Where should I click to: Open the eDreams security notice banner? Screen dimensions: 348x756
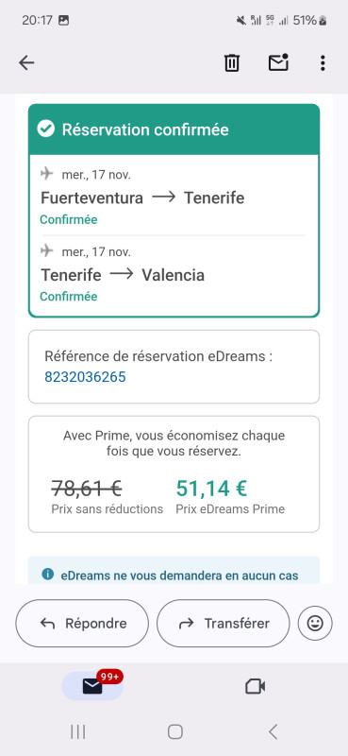[174, 570]
